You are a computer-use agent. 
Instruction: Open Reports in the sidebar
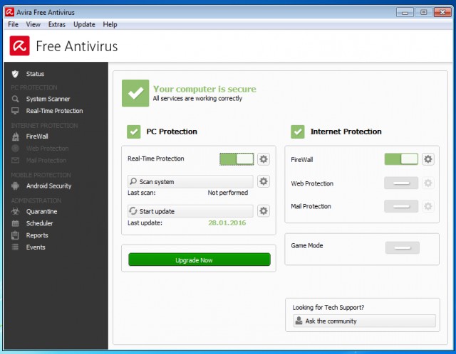point(37,235)
